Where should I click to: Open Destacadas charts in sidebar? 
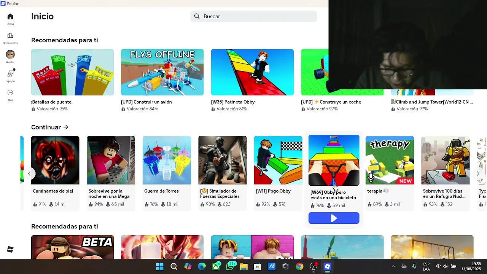pyautogui.click(x=10, y=38)
